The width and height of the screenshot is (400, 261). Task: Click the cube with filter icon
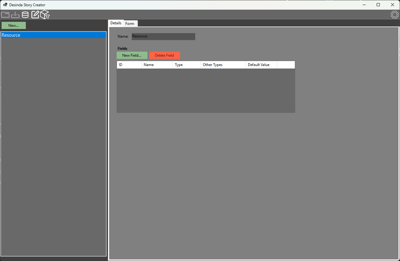(x=45, y=15)
